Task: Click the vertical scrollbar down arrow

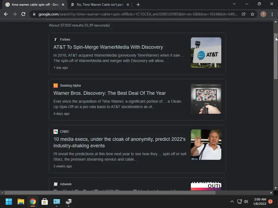Action: point(276,188)
